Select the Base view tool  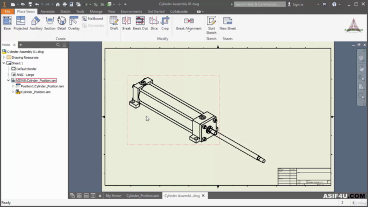(7, 23)
